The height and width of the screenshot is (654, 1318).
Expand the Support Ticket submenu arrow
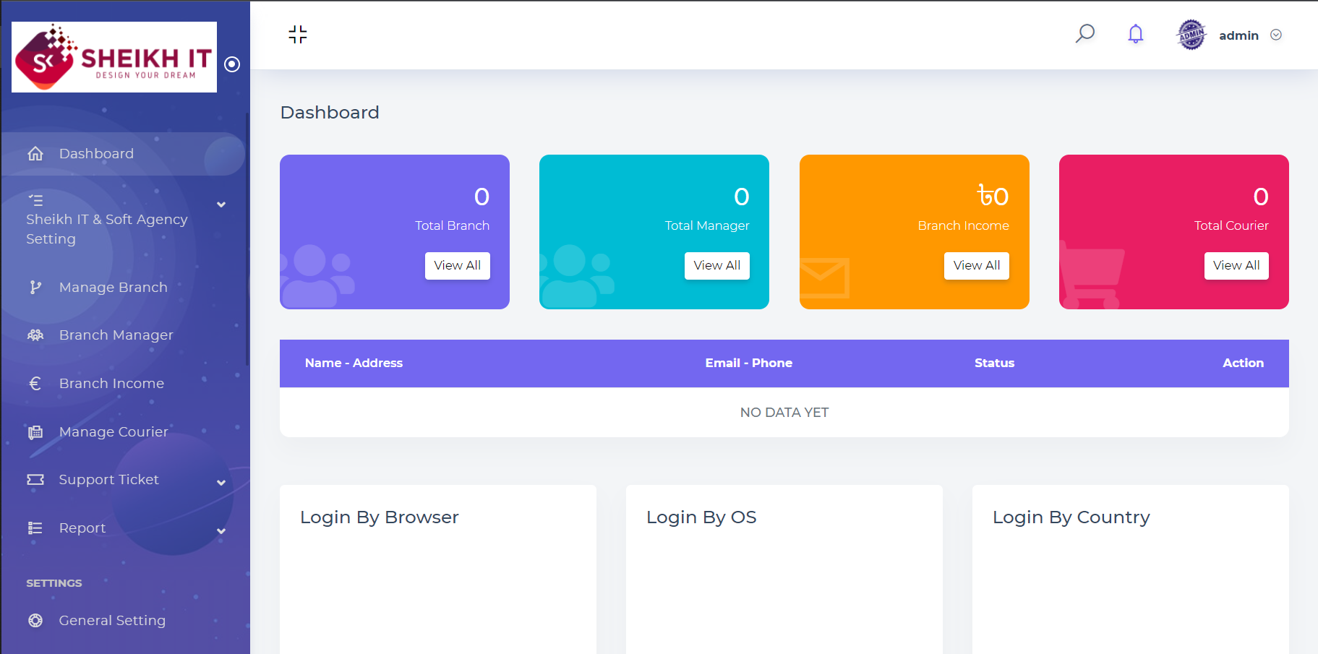tap(221, 483)
